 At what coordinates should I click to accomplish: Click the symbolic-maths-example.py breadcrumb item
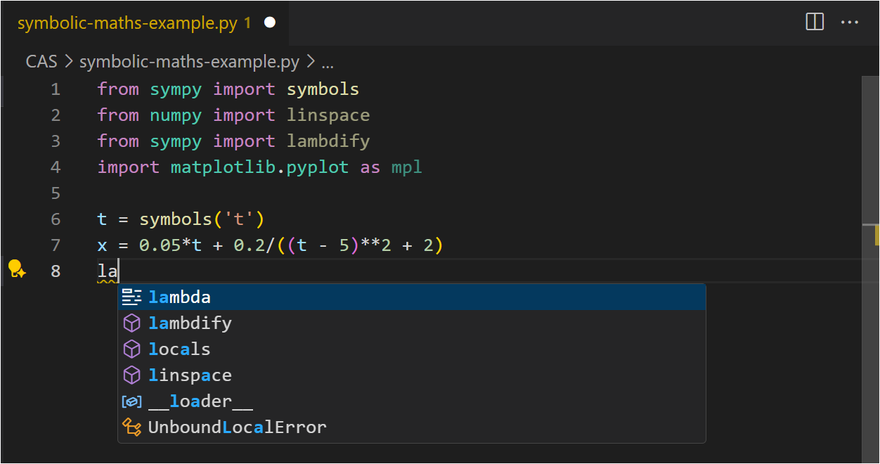coord(189,62)
